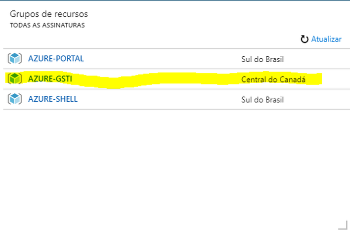The height and width of the screenshot is (231, 350).
Task: Click the AZURE-SHELL resource group cube icon
Action: pos(15,99)
